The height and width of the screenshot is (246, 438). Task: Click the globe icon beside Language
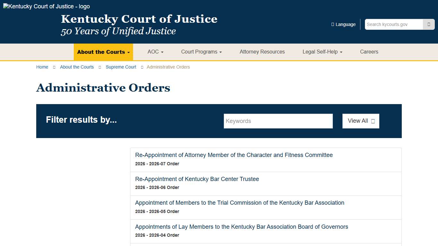tap(332, 24)
